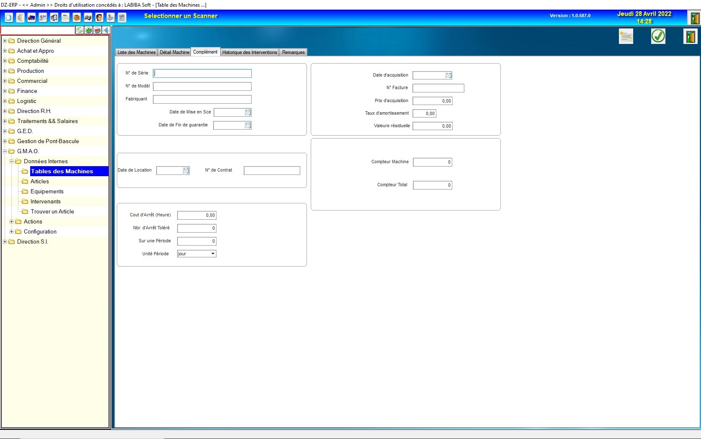The image size is (701, 439).
Task: Click the green checkmark validate icon
Action: coord(658,36)
